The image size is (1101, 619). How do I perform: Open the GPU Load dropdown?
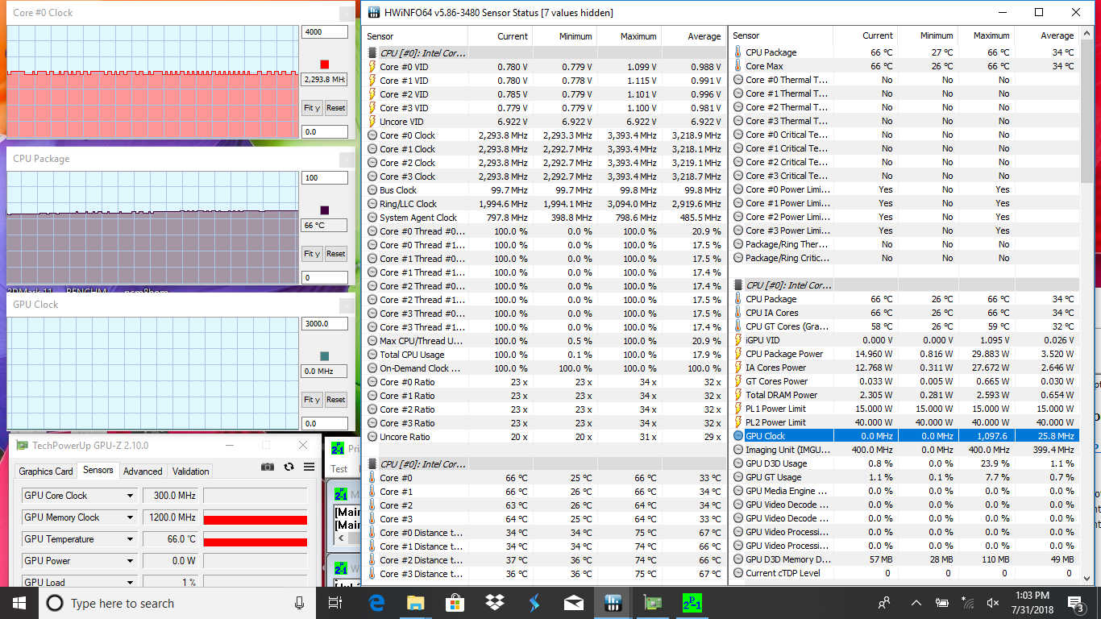(x=130, y=582)
